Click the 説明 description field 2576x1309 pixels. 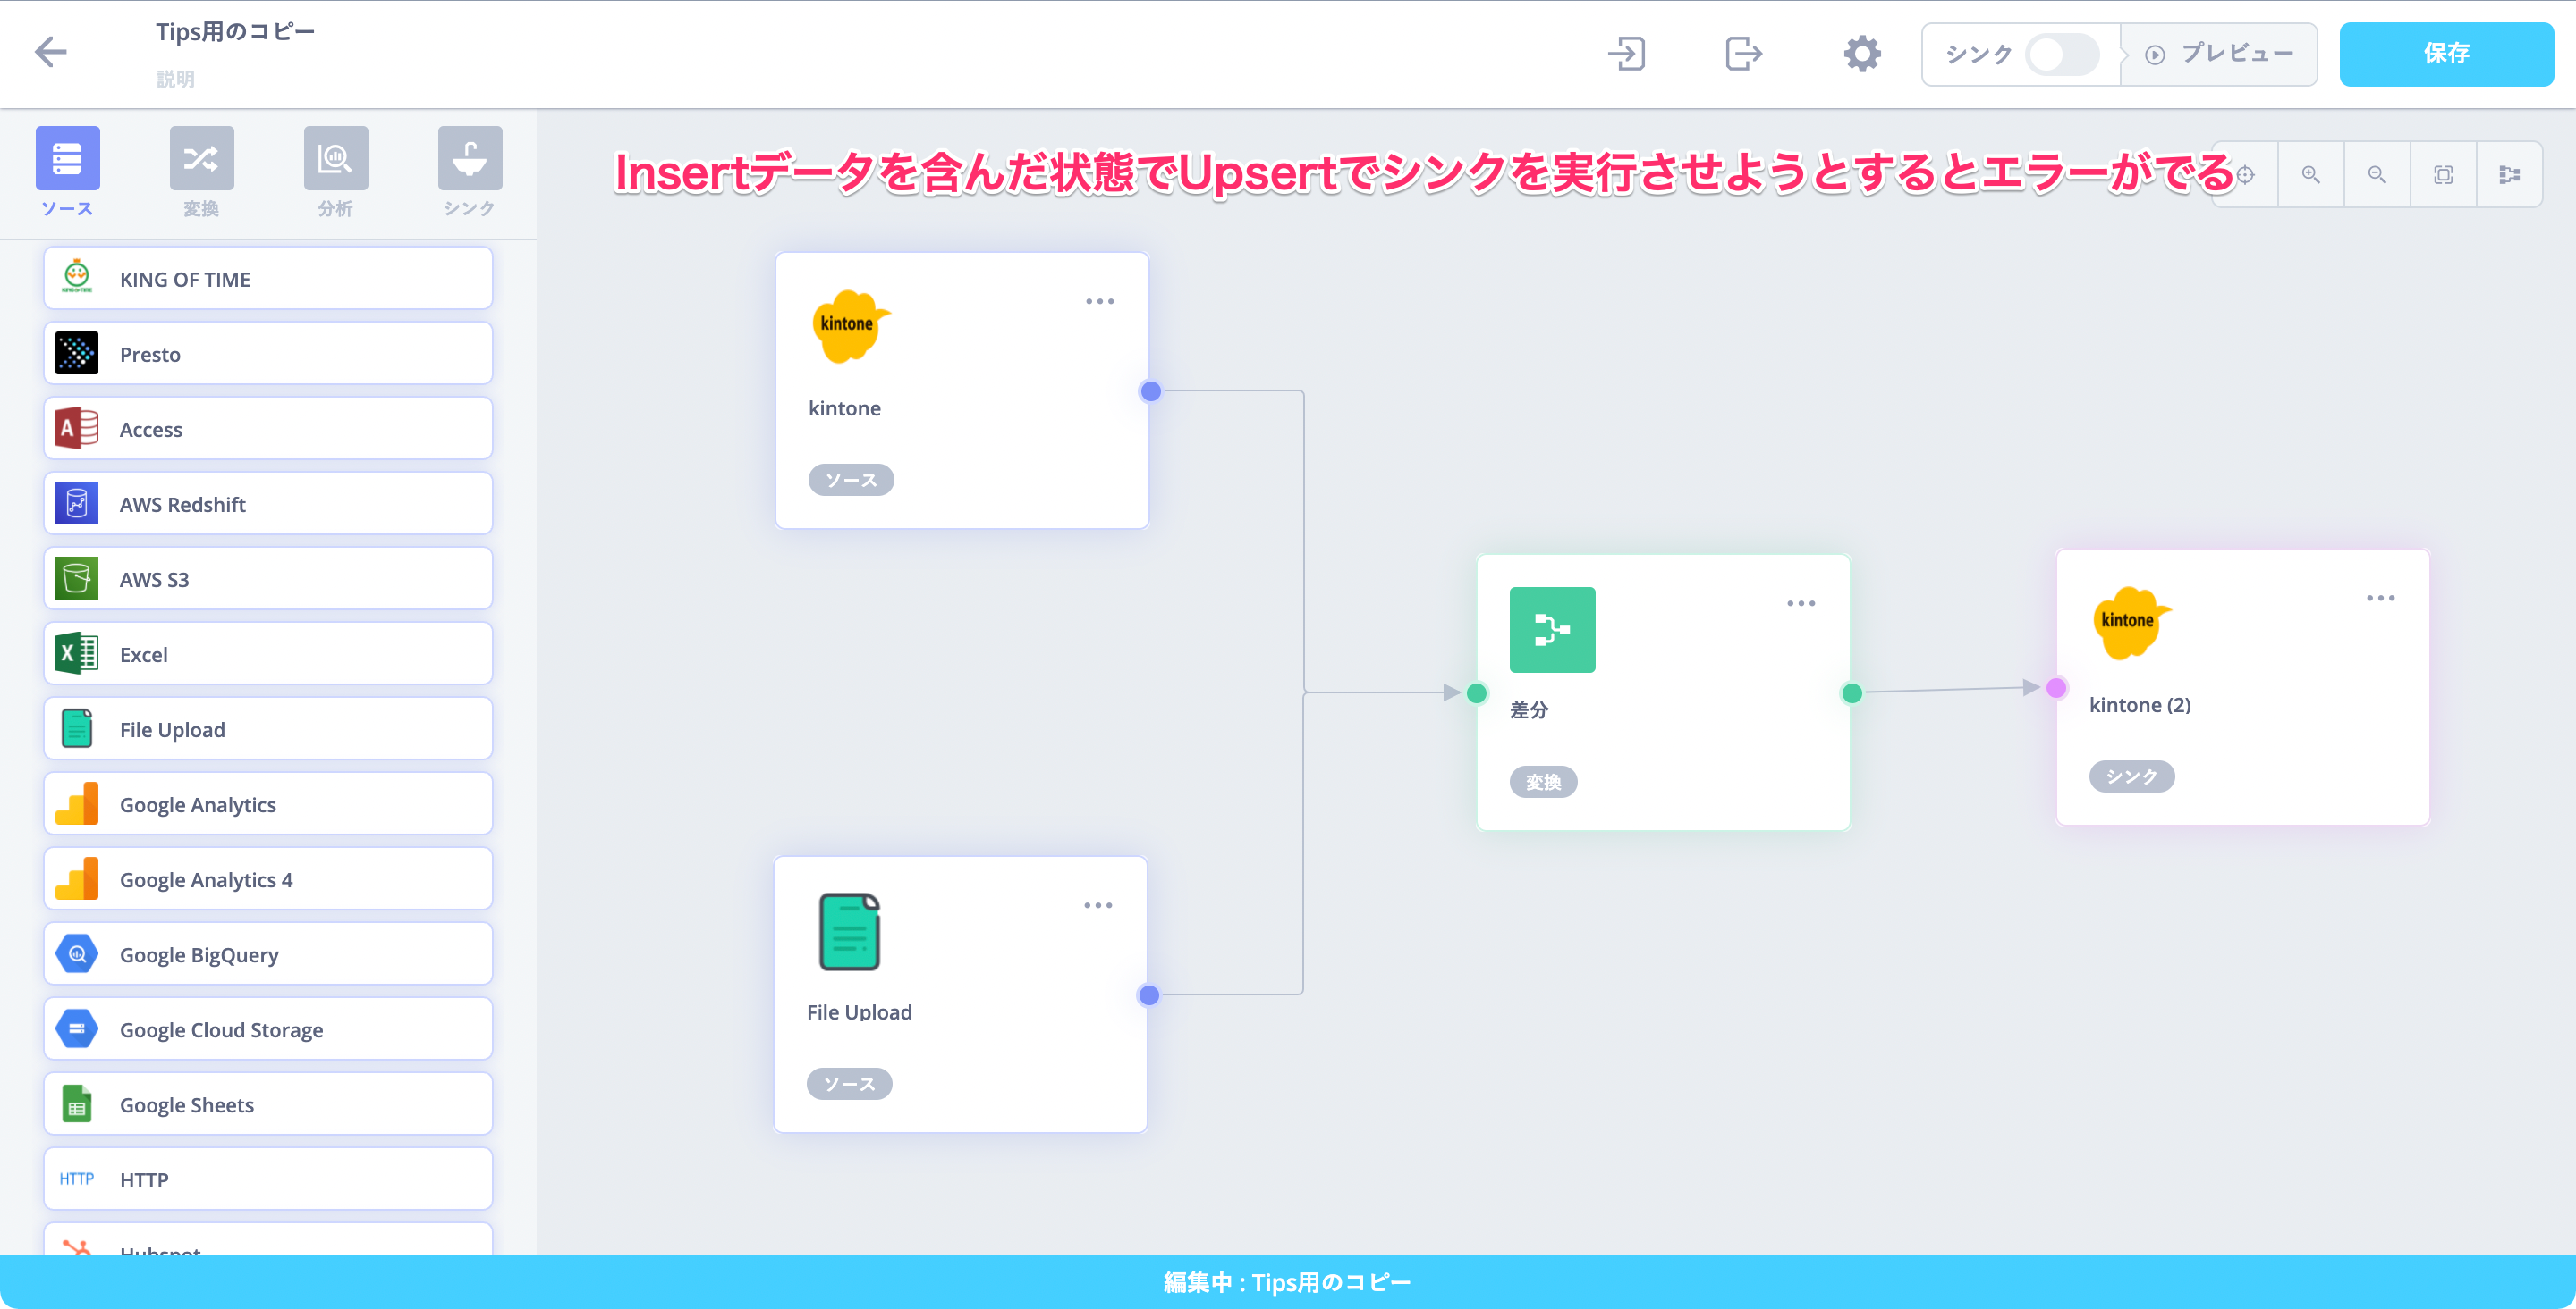point(175,79)
